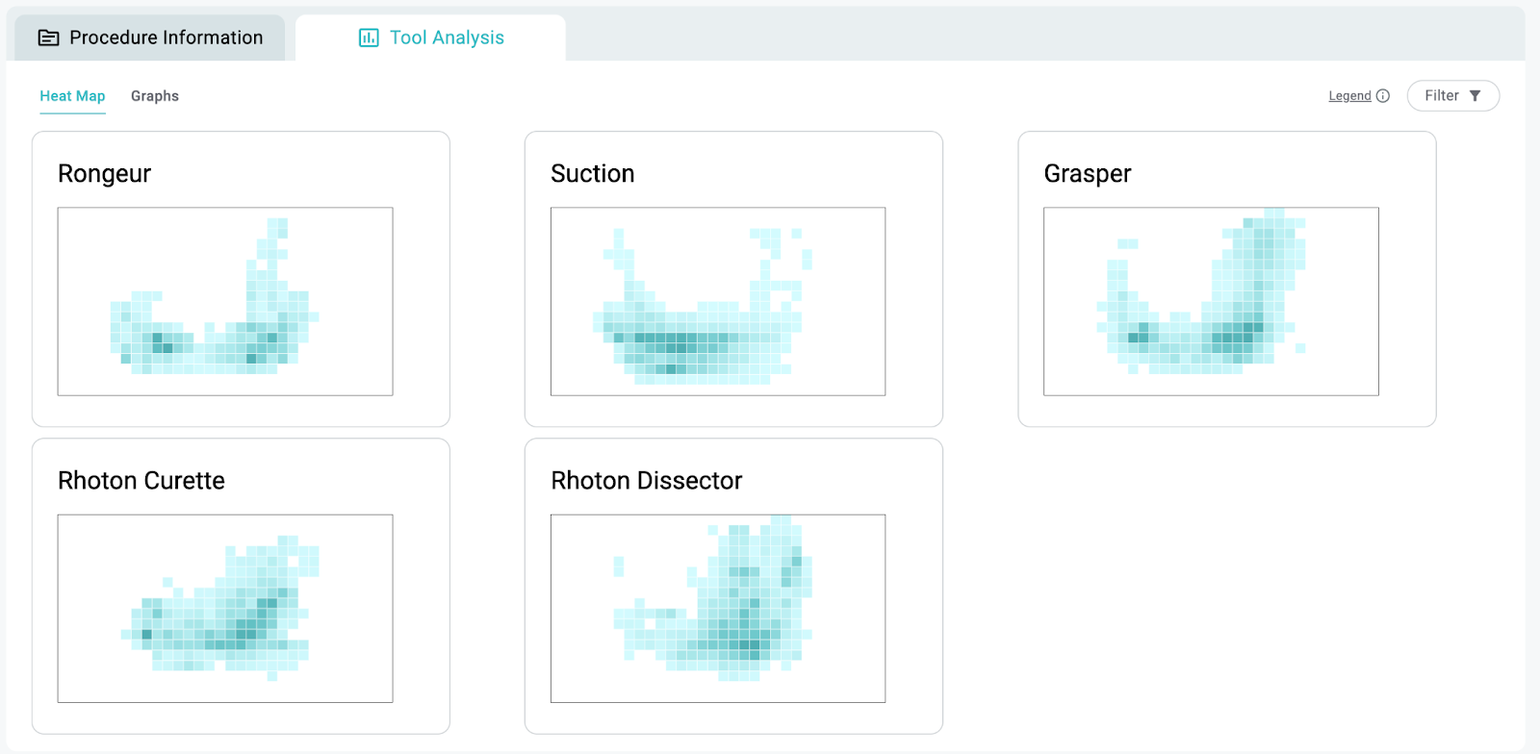Click the Suction heat map image
This screenshot has width=1540, height=754.
pos(717,301)
